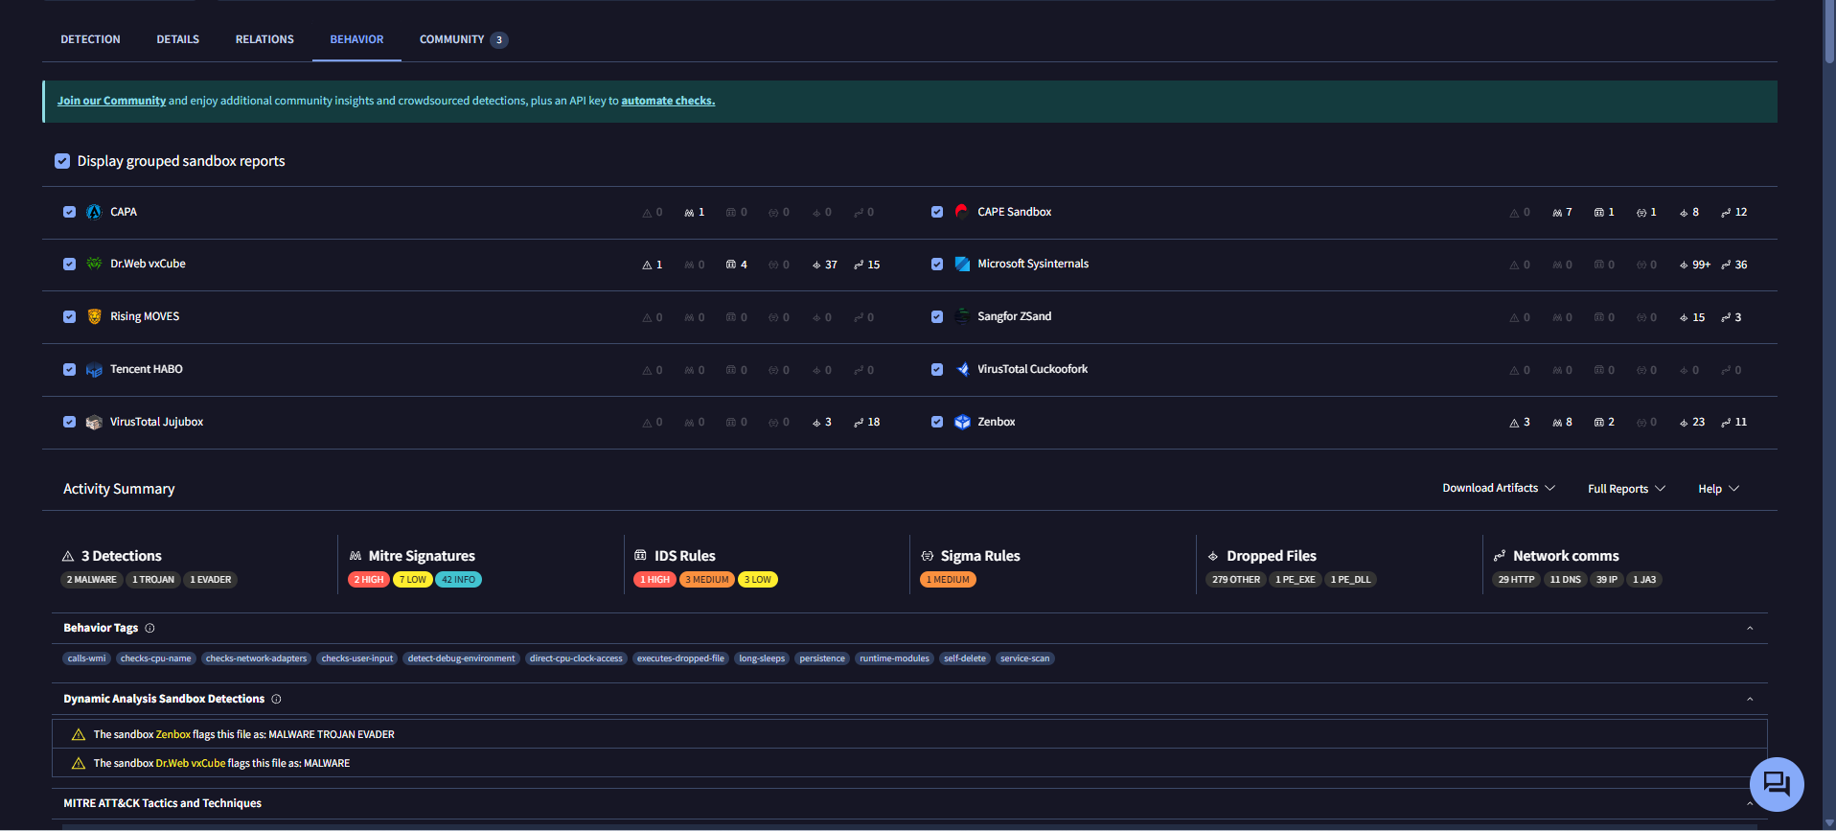Image resolution: width=1836 pixels, height=831 pixels.
Task: Follow the Join our Community link
Action: 111,101
